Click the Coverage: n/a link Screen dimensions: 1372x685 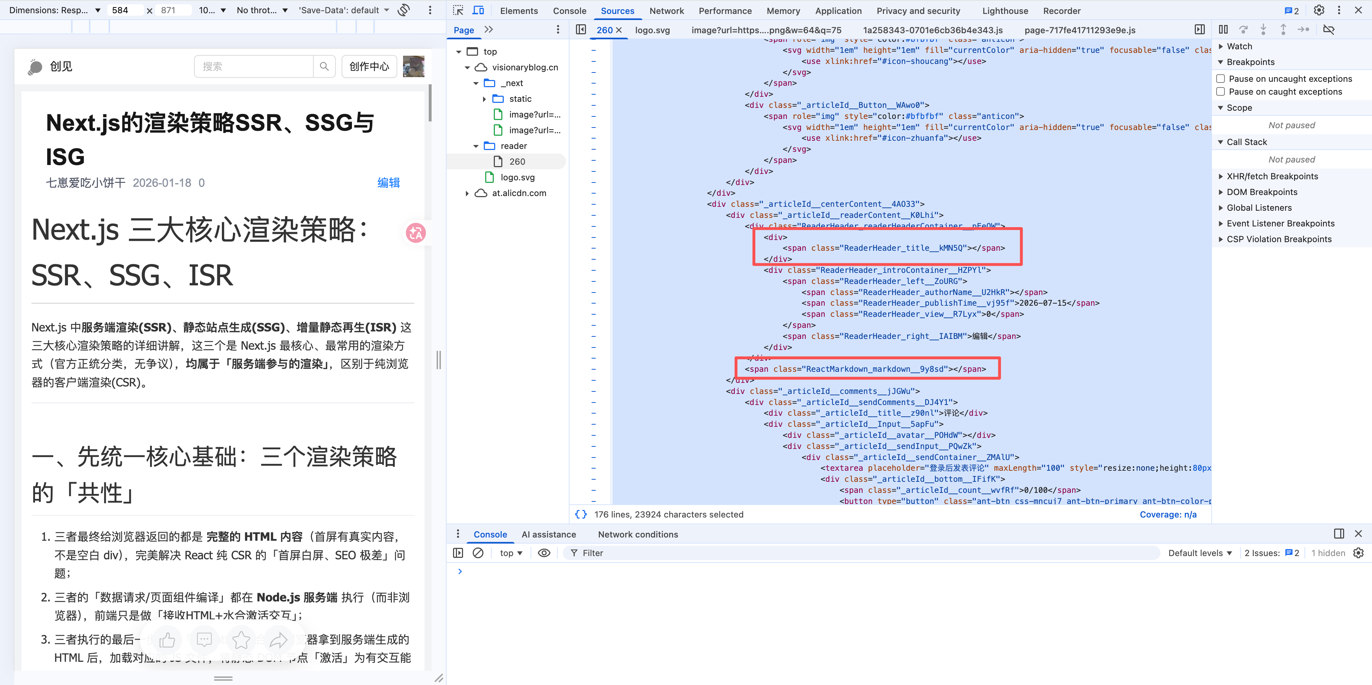[x=1168, y=514]
